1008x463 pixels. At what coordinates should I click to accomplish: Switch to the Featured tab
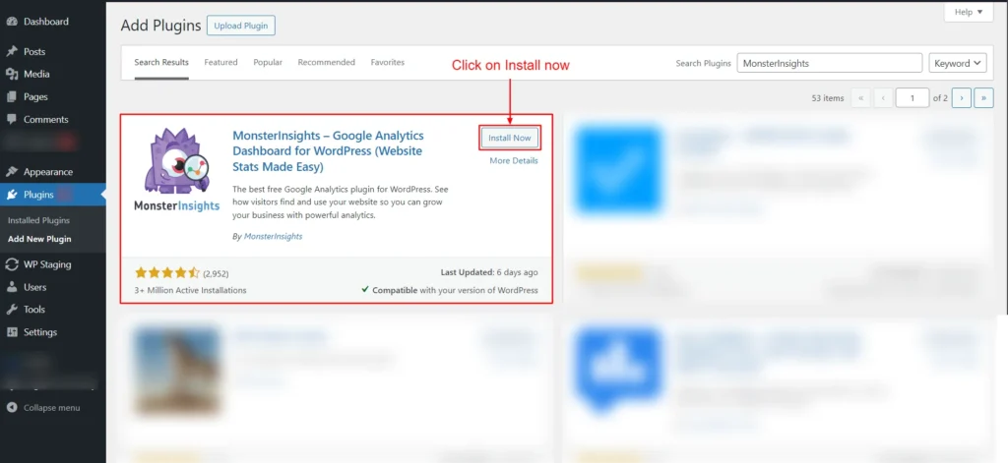(220, 62)
